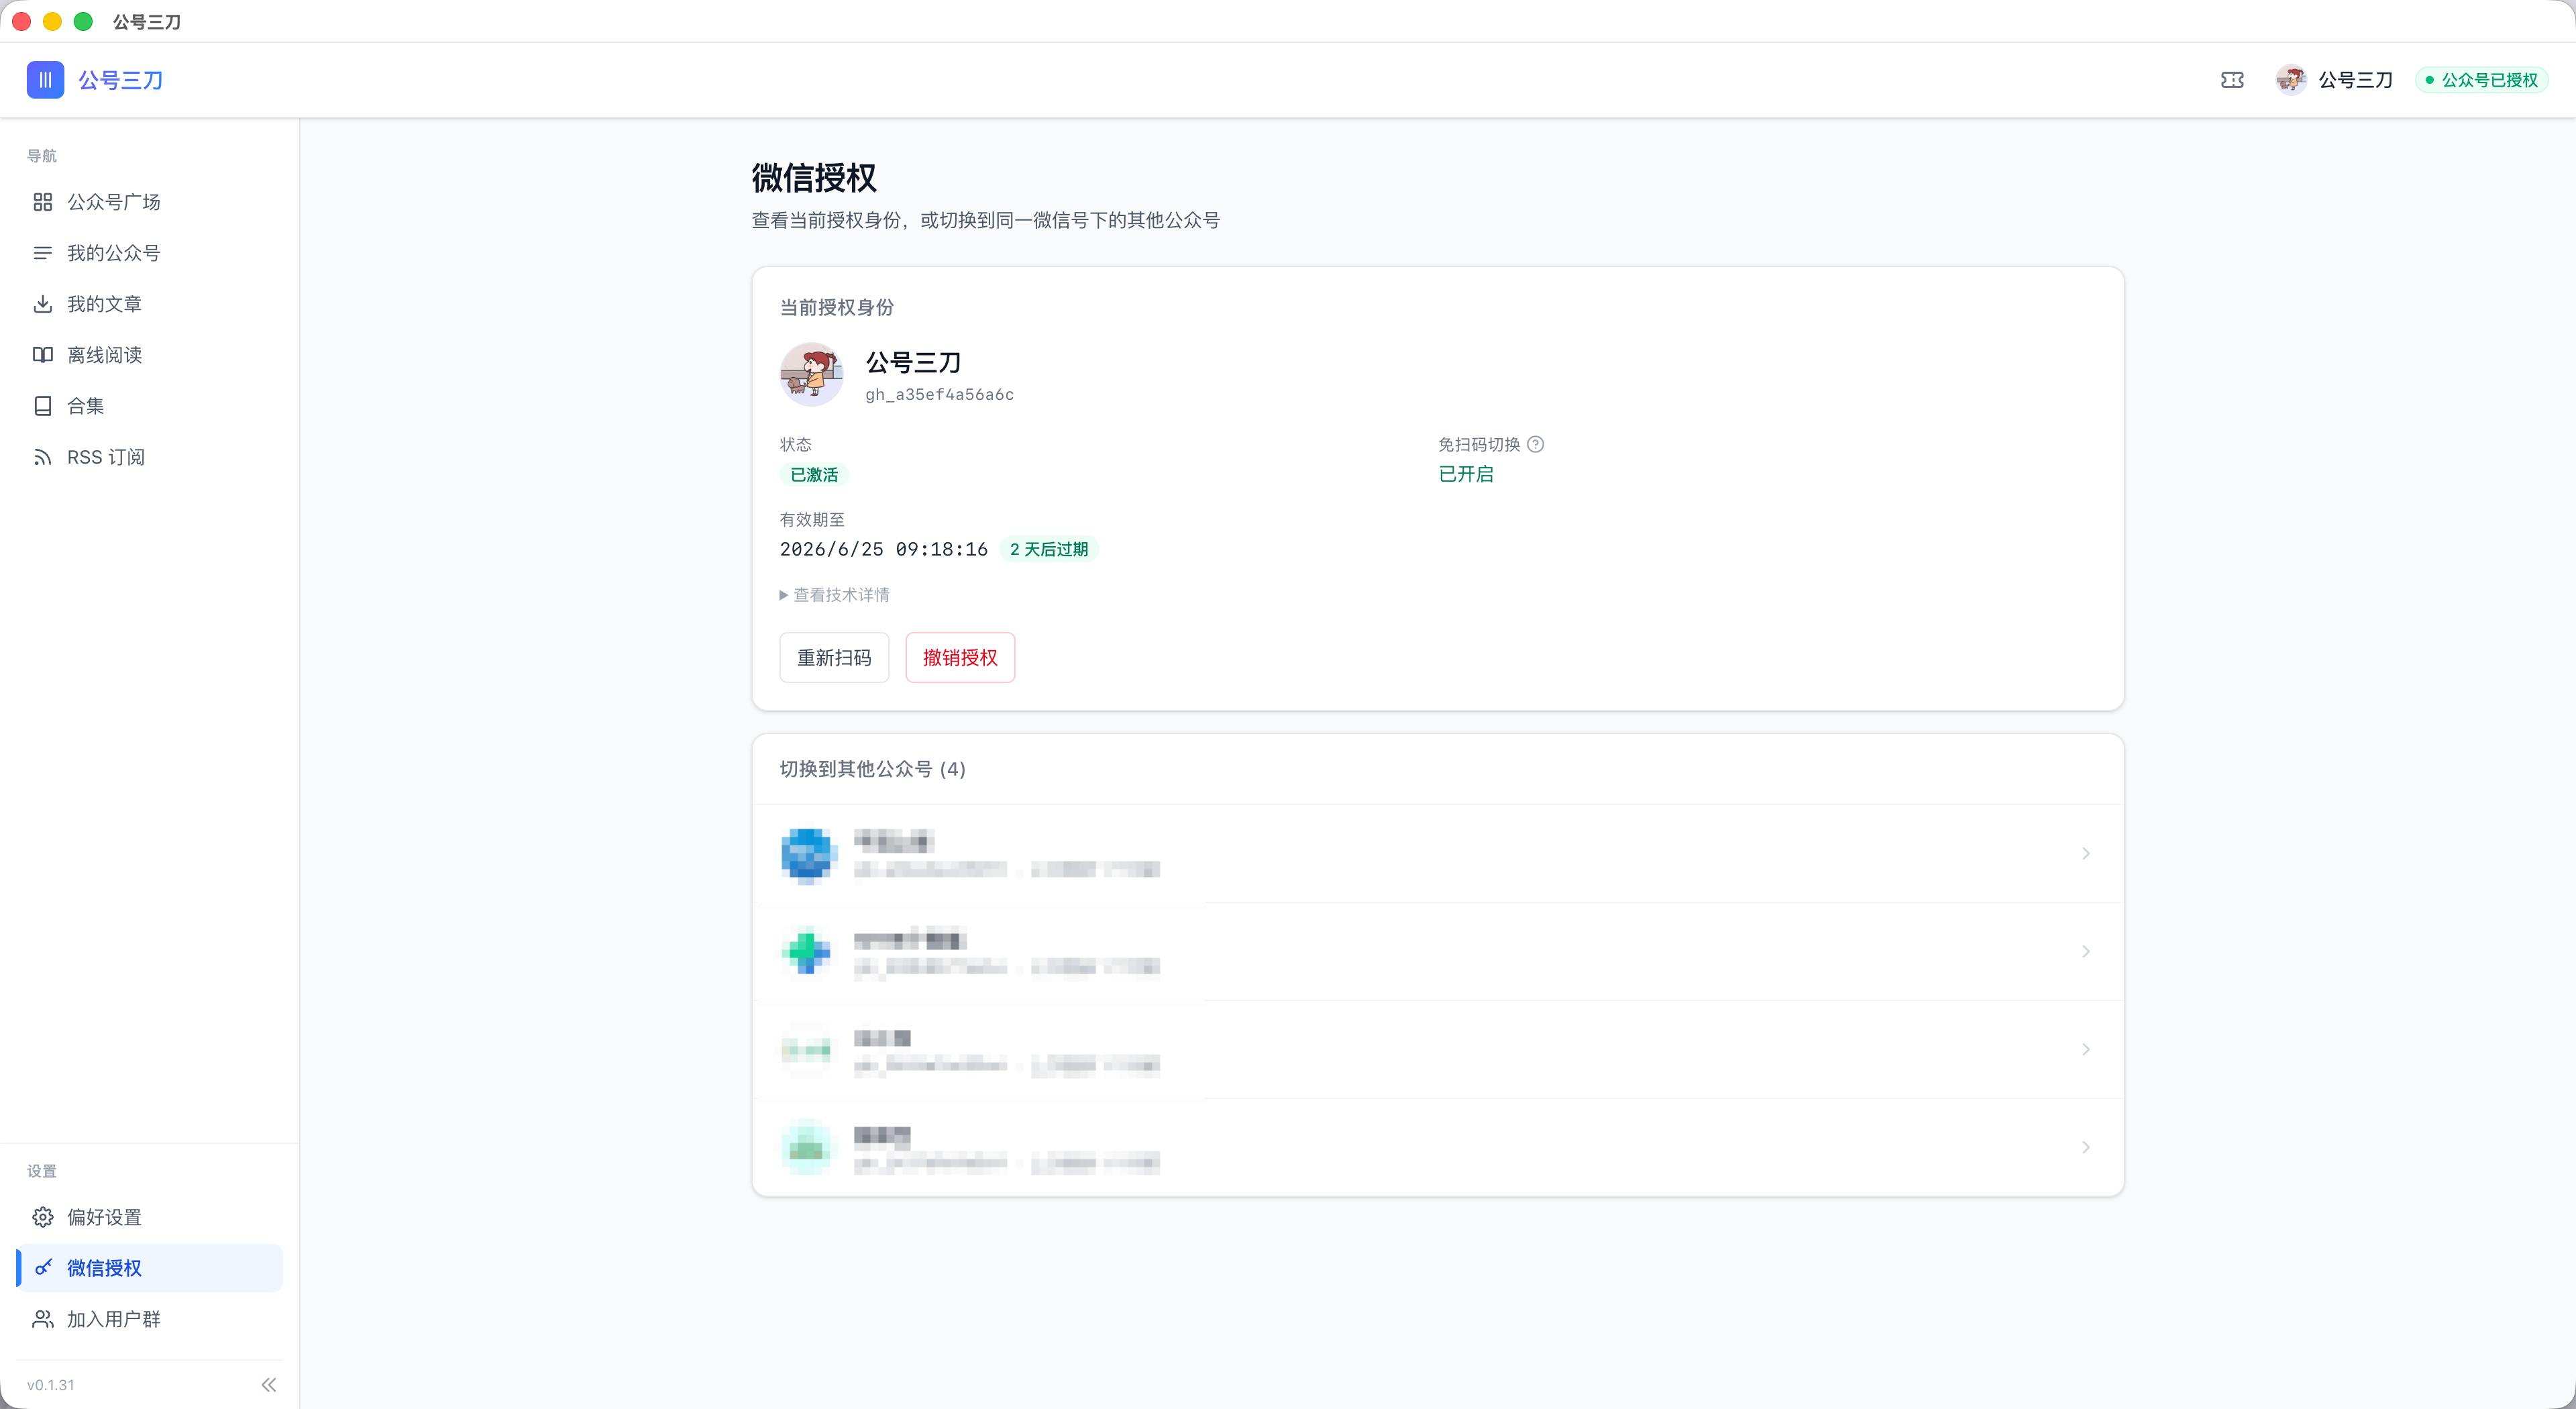Click the book icon beside 合集
Image resolution: width=2576 pixels, height=1409 pixels.
[x=42, y=406]
